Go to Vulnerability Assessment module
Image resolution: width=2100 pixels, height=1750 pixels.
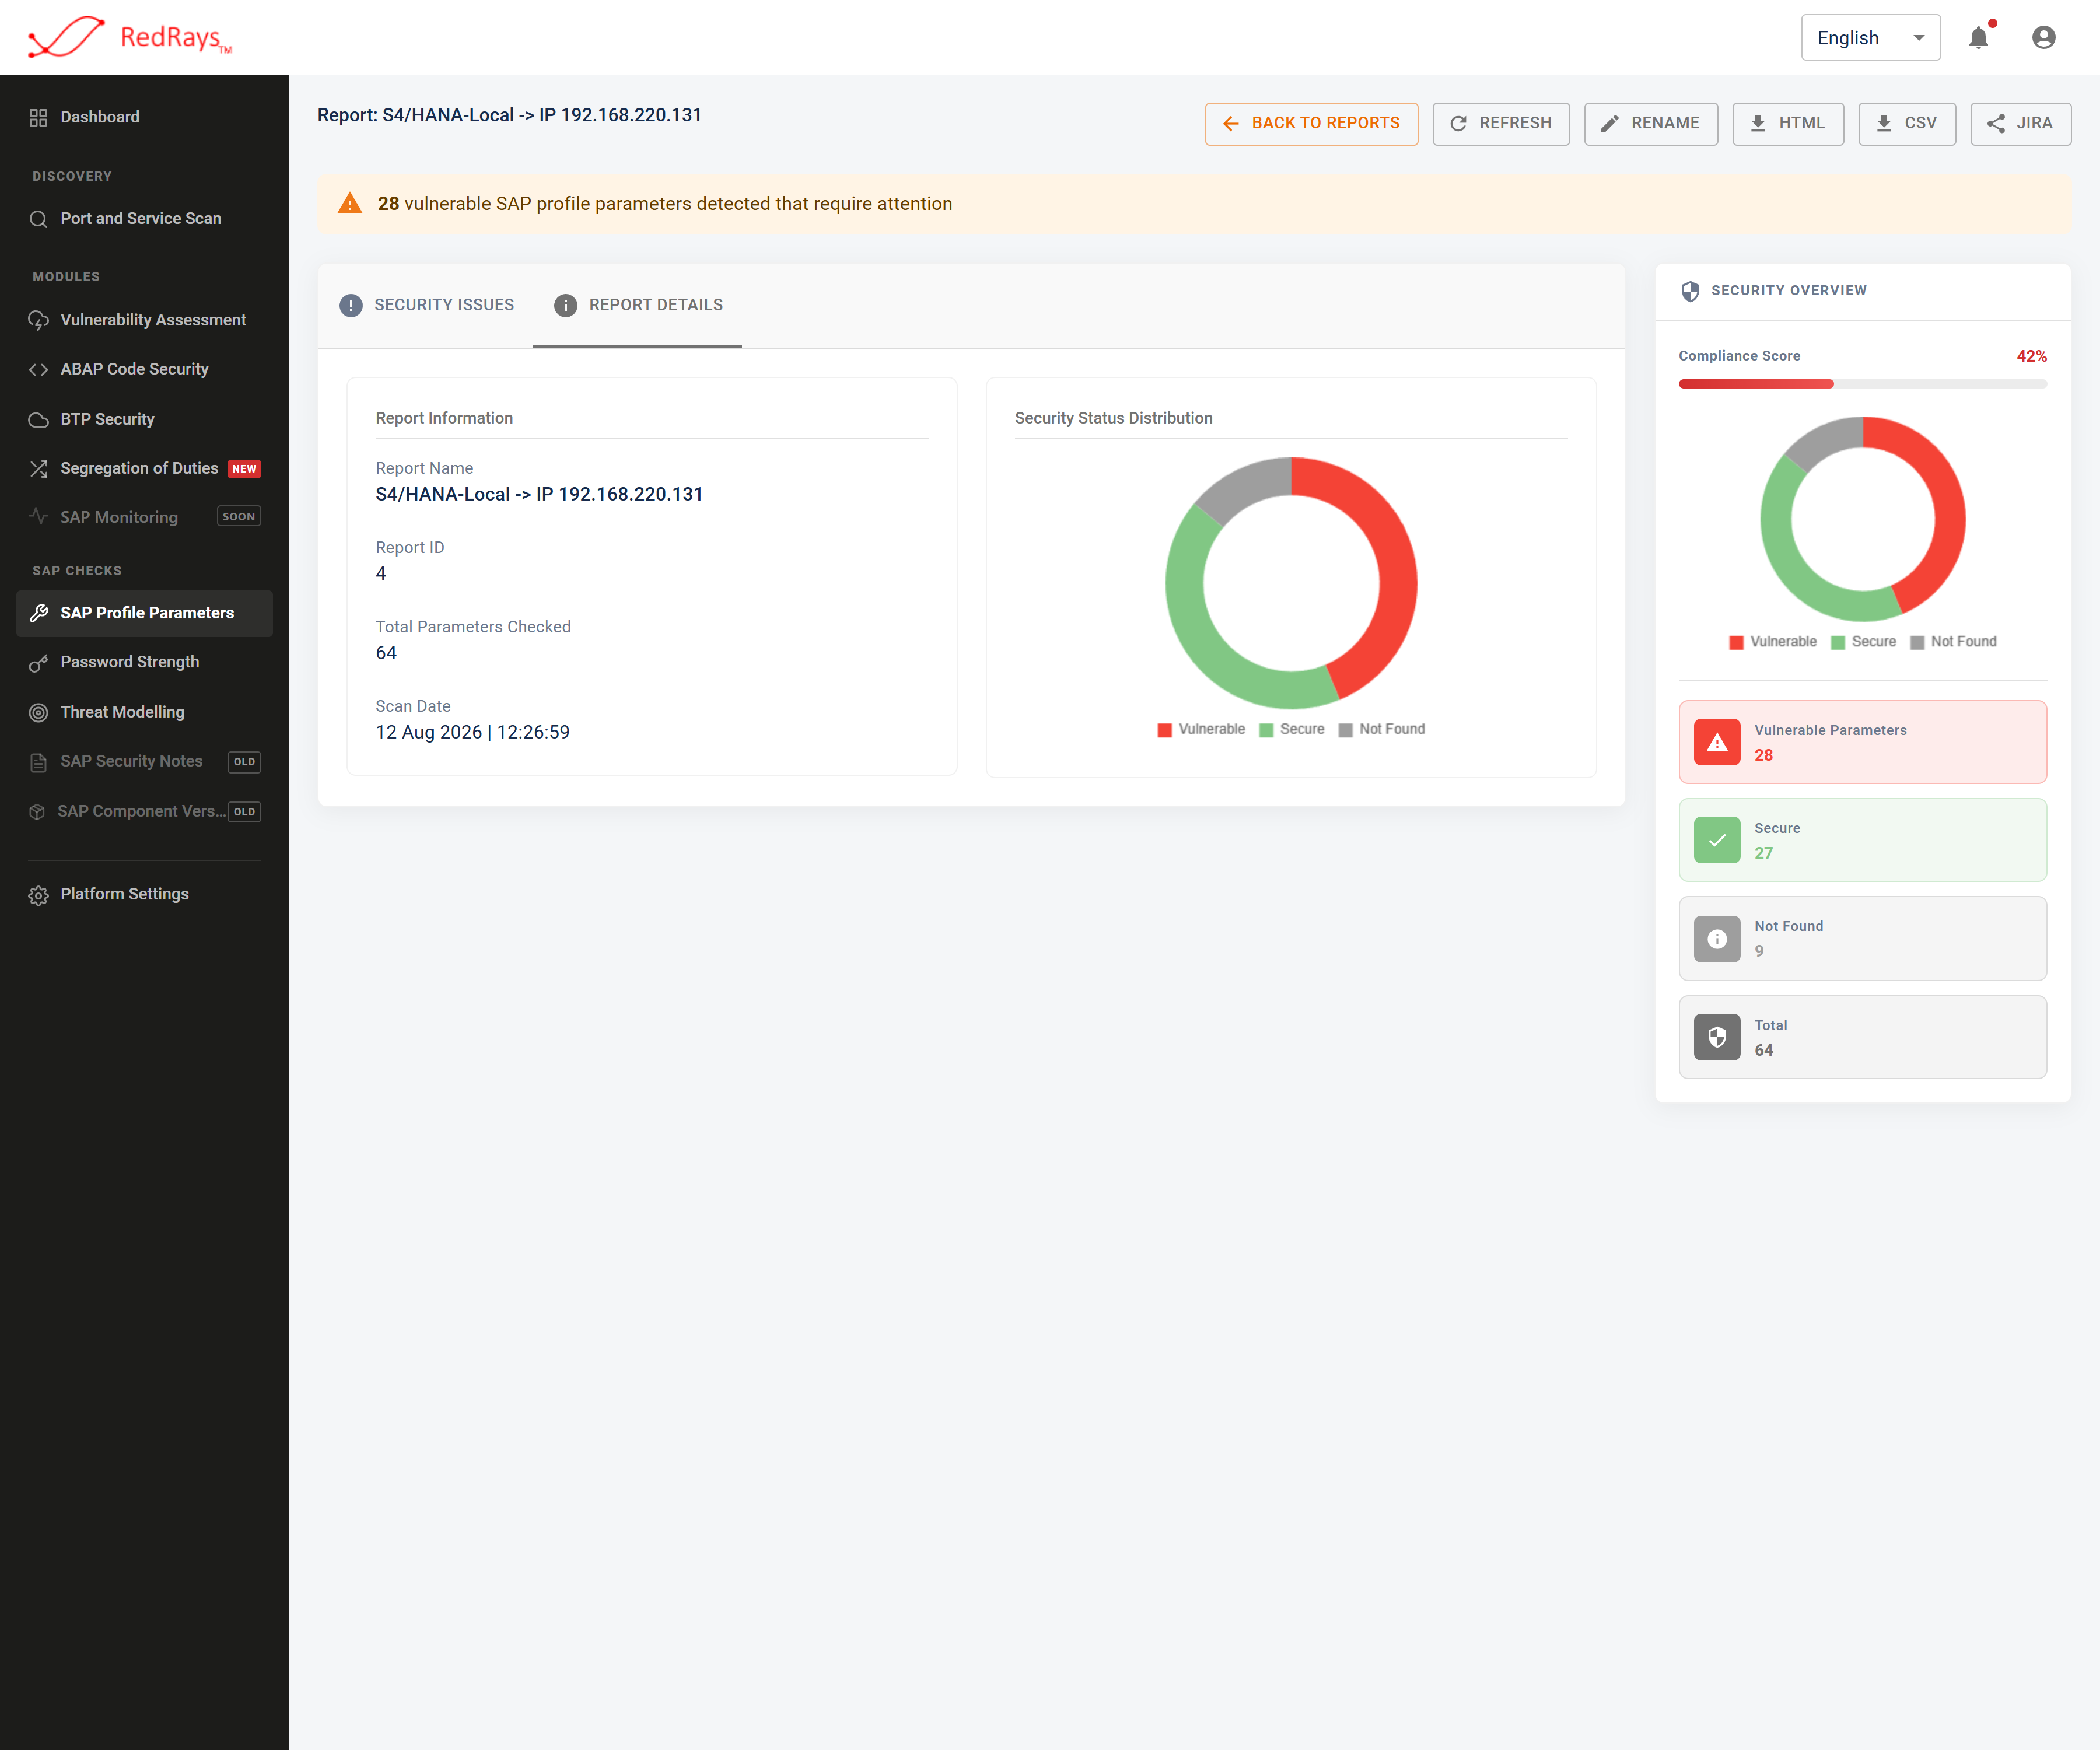point(144,320)
